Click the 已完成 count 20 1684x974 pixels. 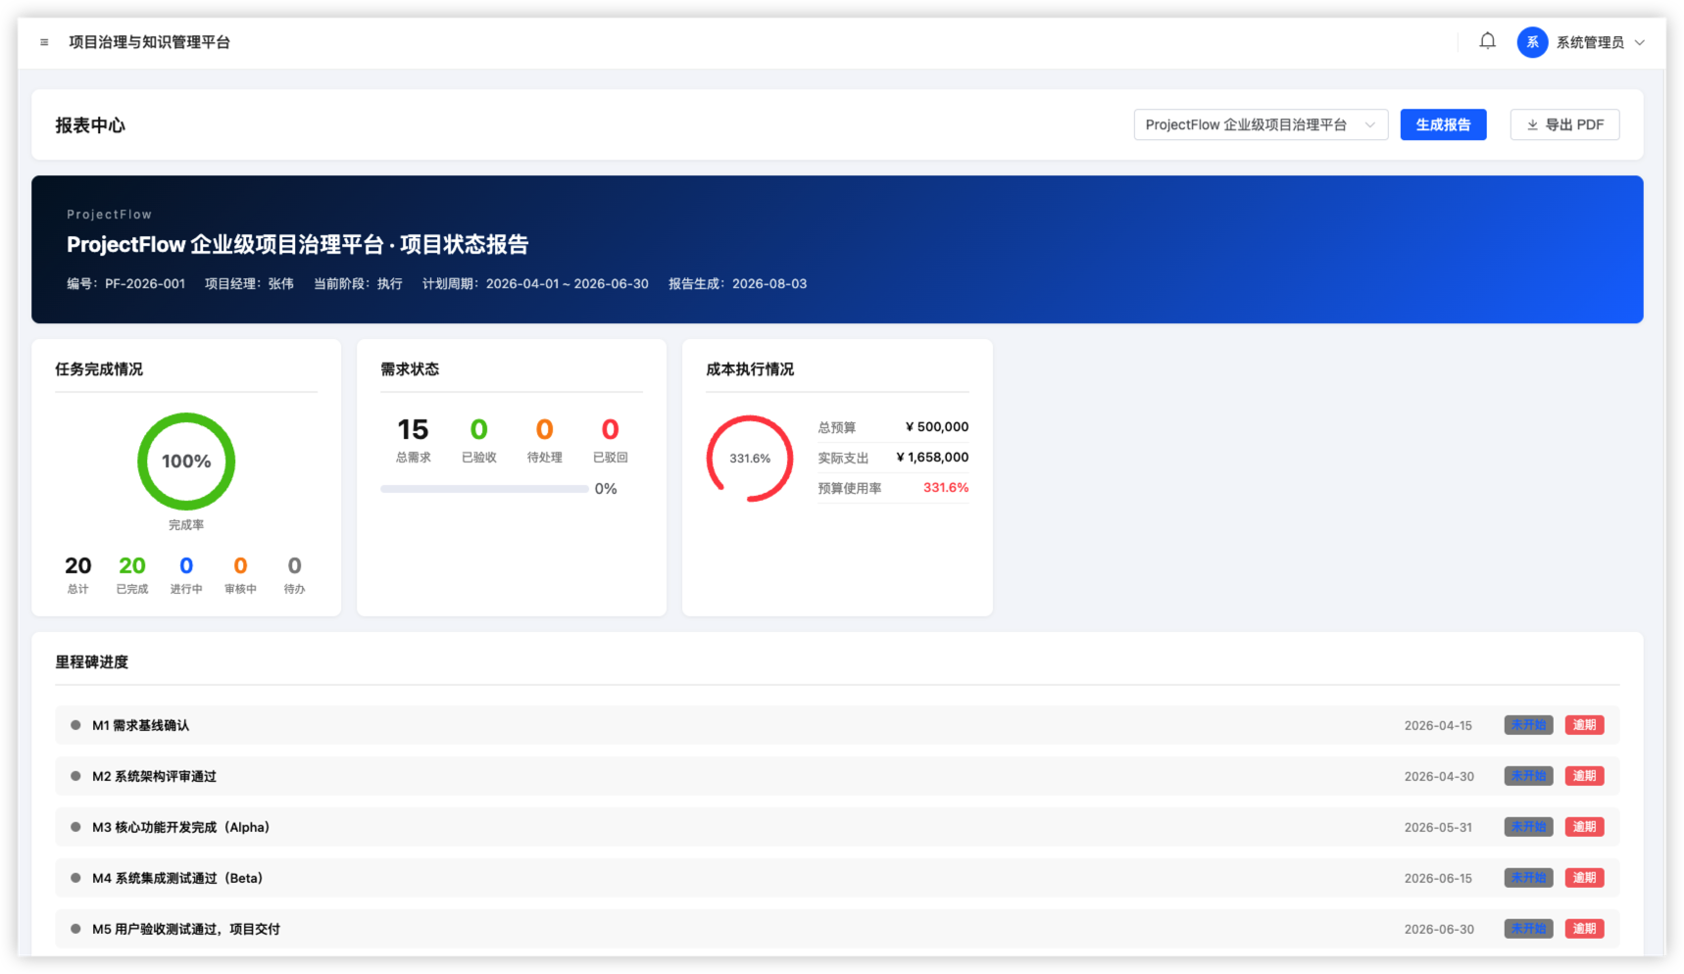click(132, 565)
